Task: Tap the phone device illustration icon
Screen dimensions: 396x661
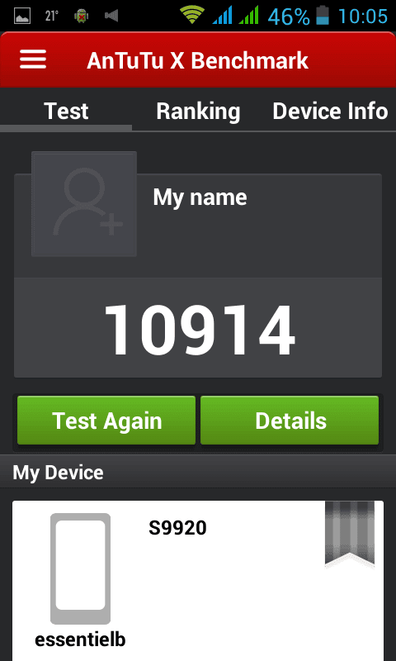Action: (80, 568)
